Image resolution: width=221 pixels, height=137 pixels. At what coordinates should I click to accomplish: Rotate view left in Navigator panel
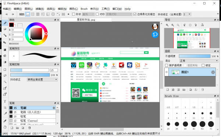[x=185, y=25]
